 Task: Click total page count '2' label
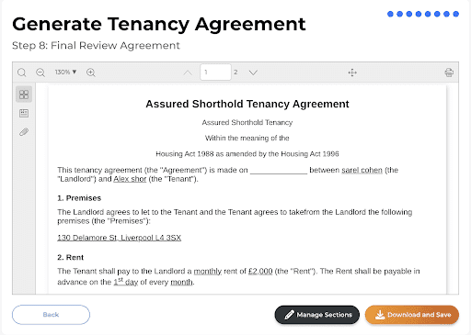coord(235,73)
